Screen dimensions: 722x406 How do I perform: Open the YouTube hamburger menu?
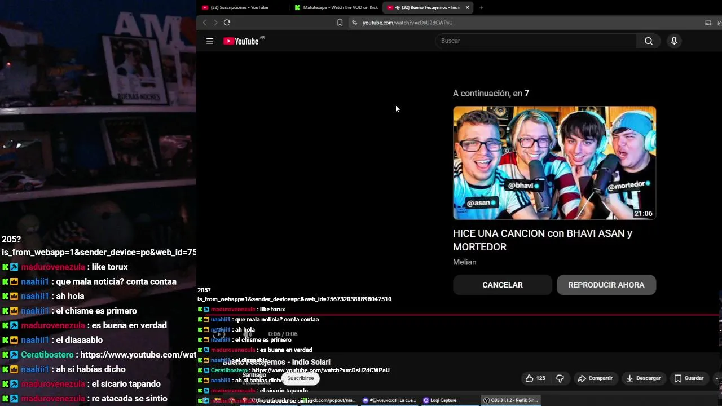coord(210,41)
